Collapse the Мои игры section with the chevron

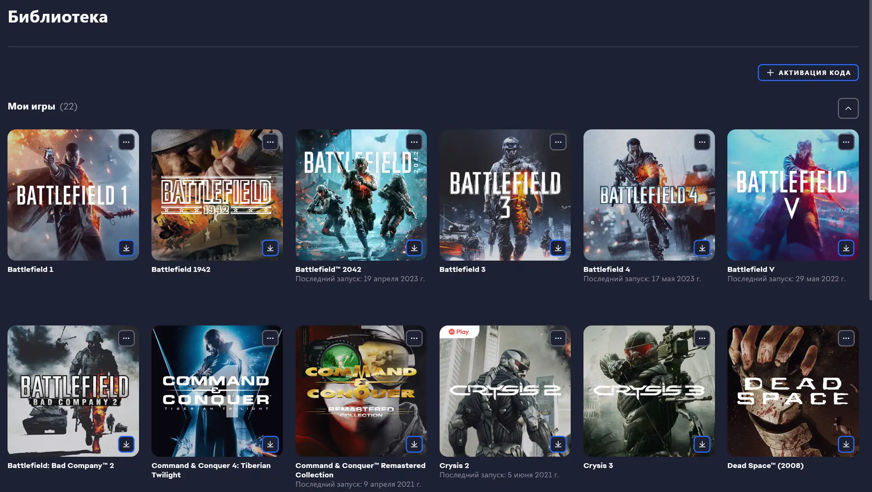tap(848, 108)
